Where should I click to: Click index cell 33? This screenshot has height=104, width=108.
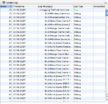10,65
